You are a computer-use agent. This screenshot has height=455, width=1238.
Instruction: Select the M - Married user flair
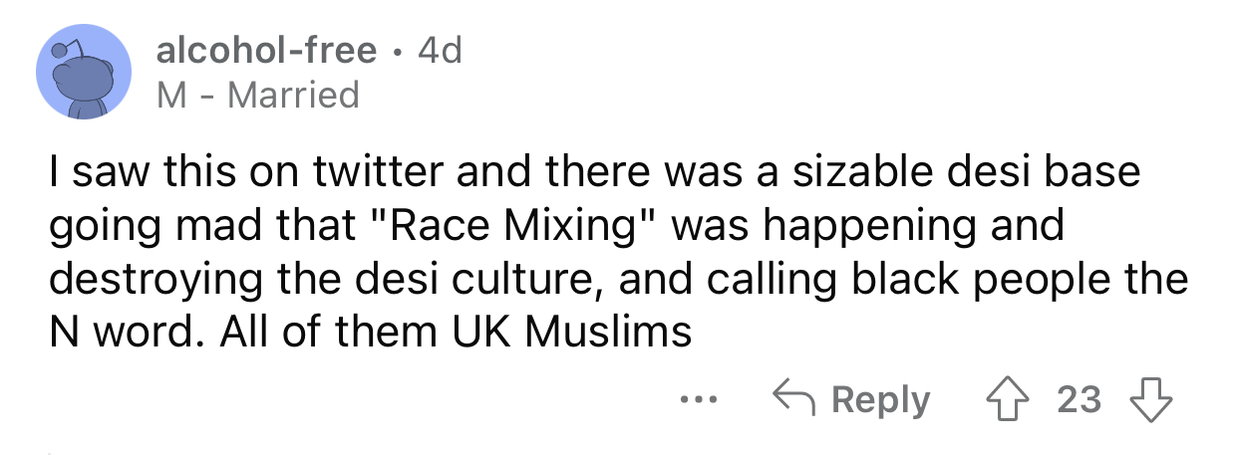point(257,96)
